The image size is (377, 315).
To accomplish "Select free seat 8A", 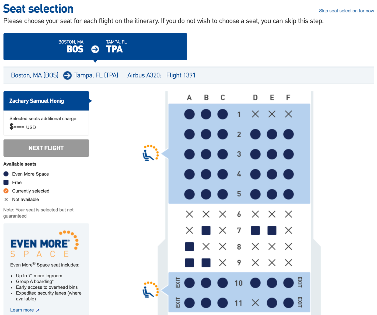I will [189, 247].
